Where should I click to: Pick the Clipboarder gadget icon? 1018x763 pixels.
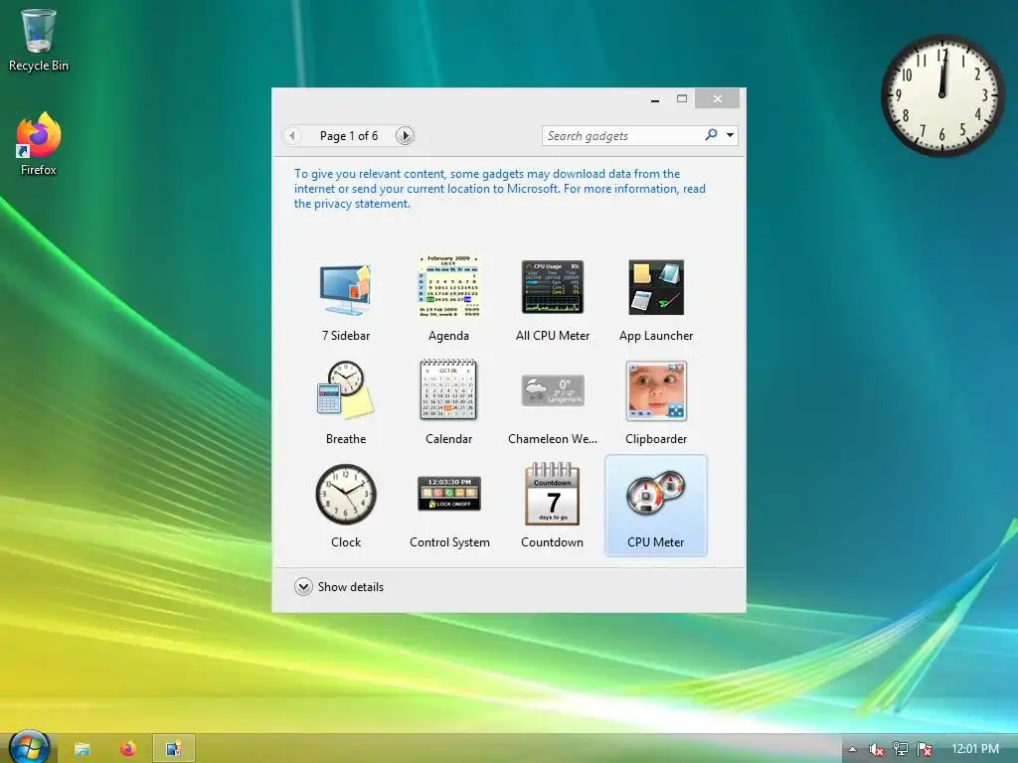(x=656, y=391)
